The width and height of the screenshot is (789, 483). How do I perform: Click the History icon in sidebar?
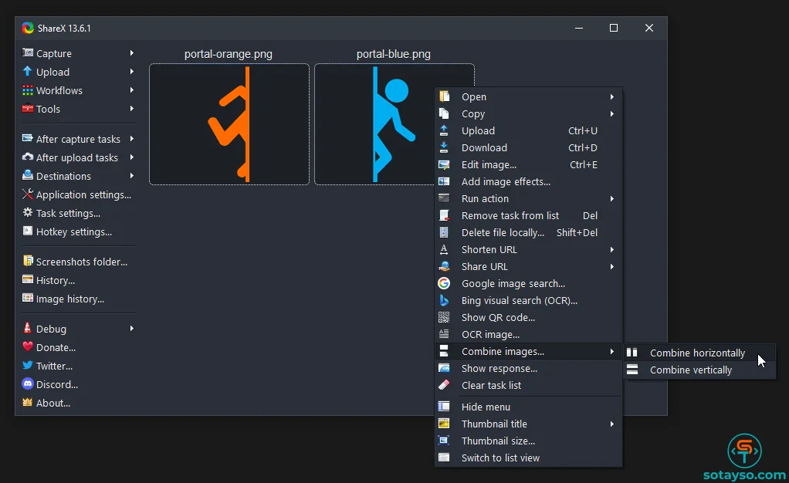tap(28, 280)
